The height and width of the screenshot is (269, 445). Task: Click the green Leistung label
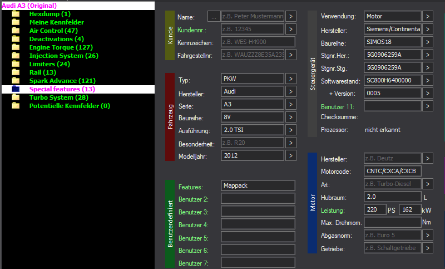pyautogui.click(x=333, y=211)
